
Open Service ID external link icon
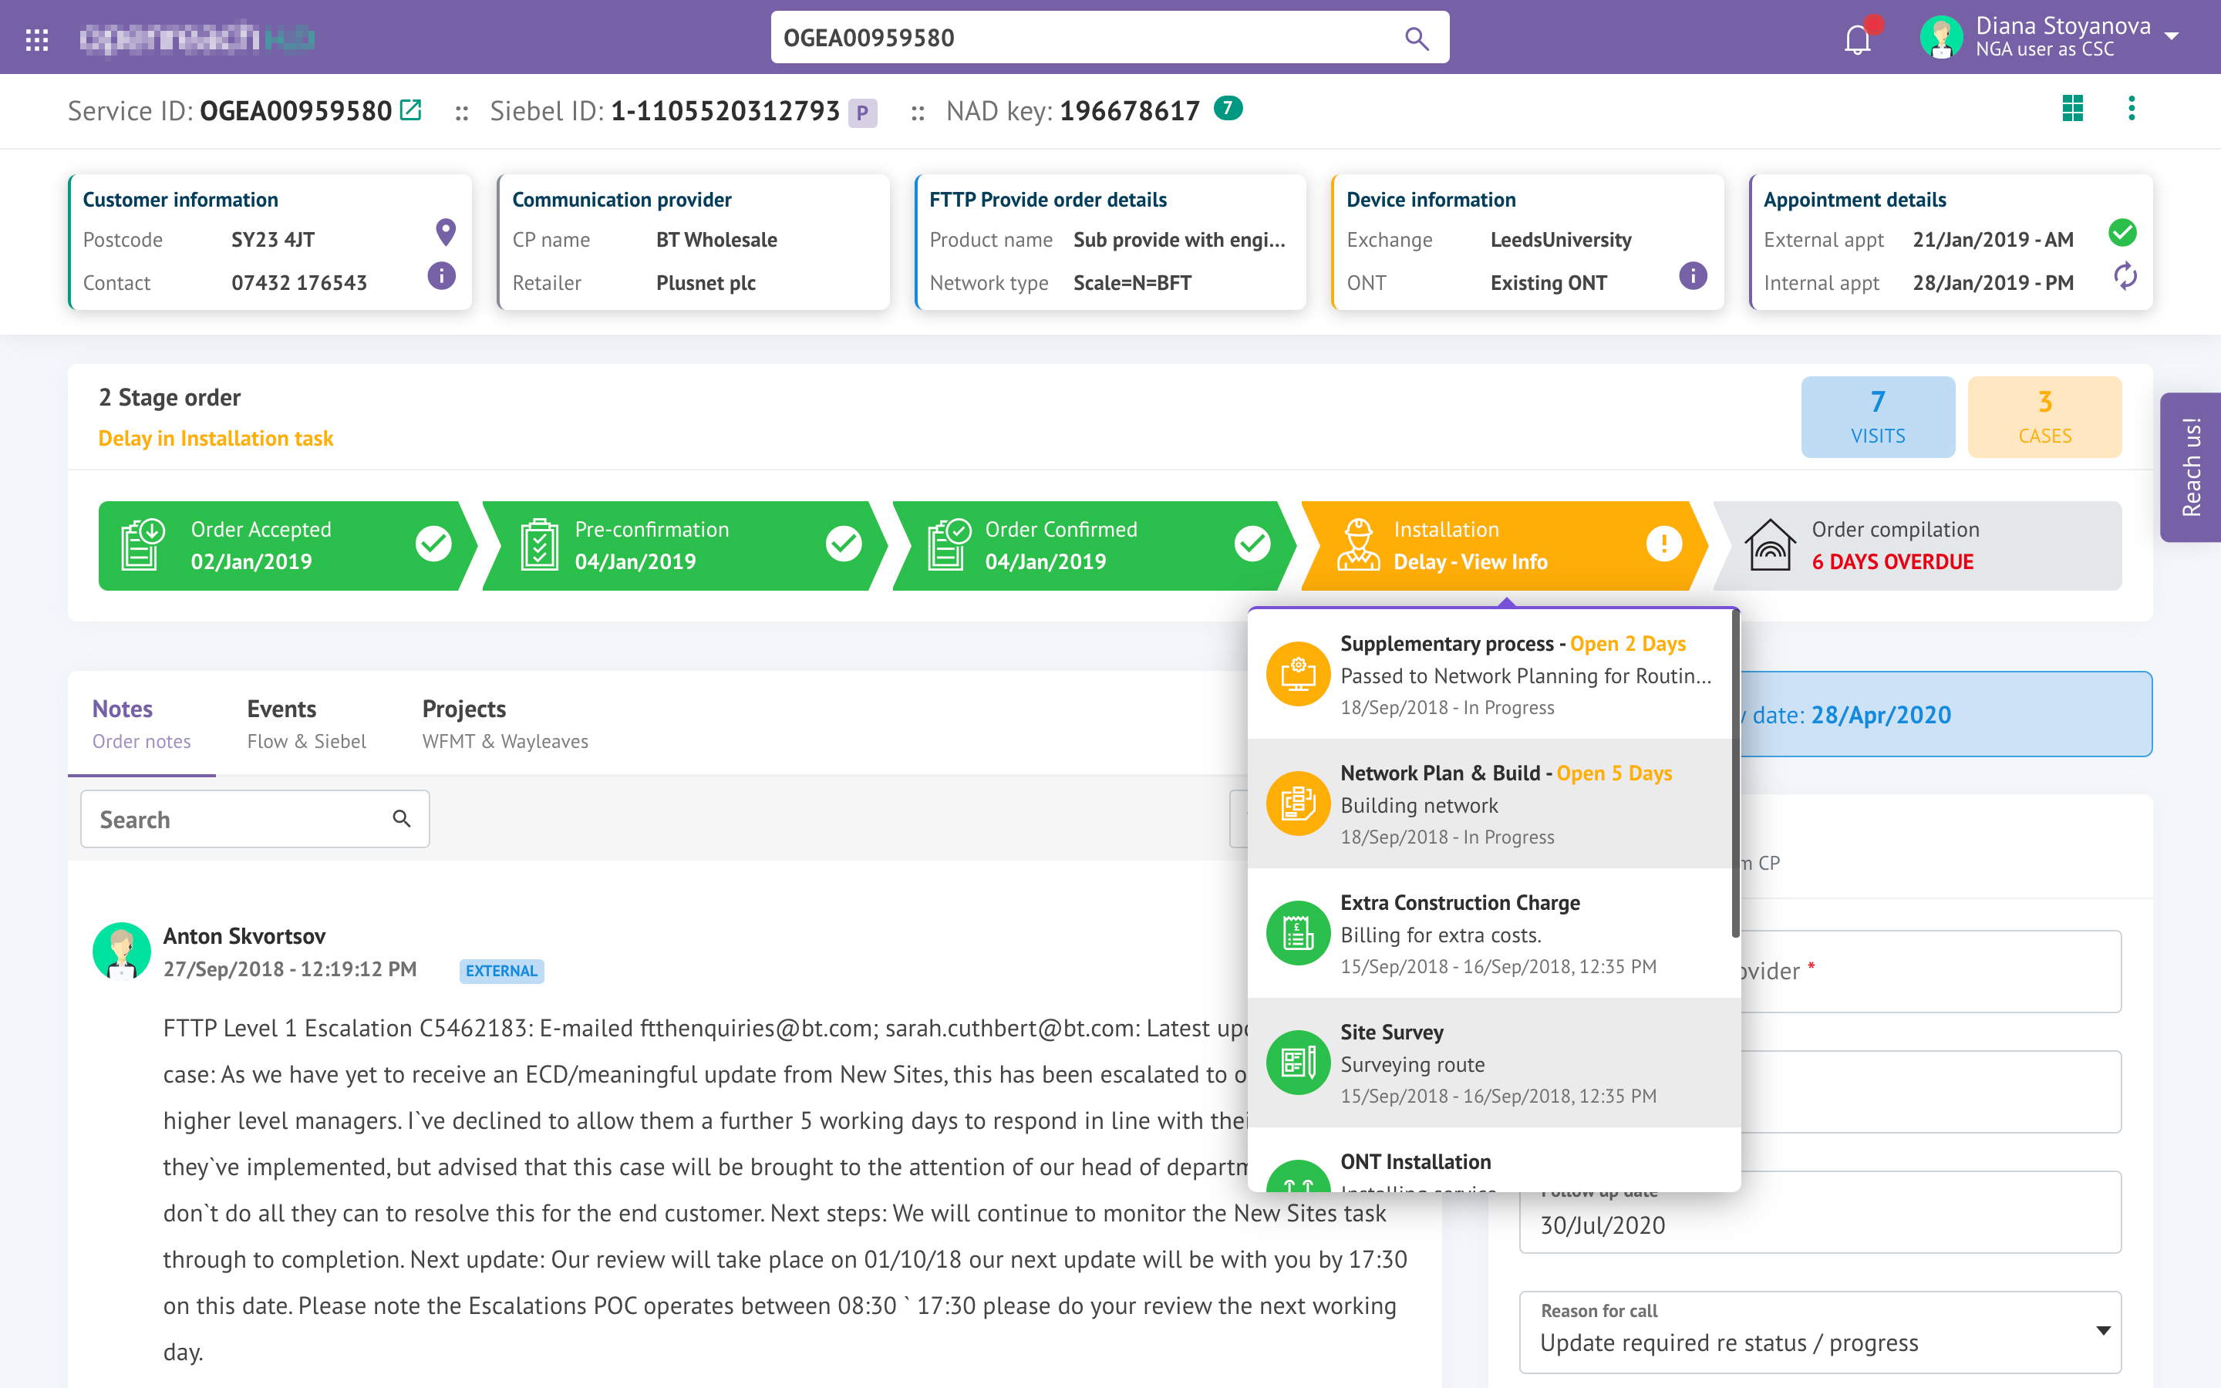411,110
